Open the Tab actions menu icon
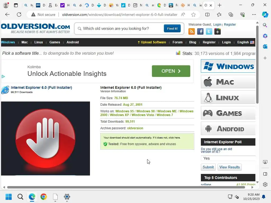The height and width of the screenshot is (203, 271). point(16,5)
